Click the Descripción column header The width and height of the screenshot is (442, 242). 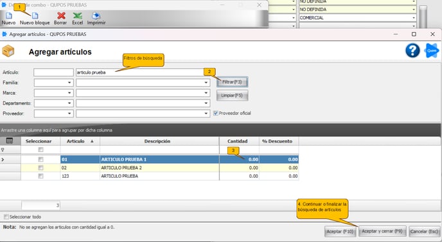point(159,141)
